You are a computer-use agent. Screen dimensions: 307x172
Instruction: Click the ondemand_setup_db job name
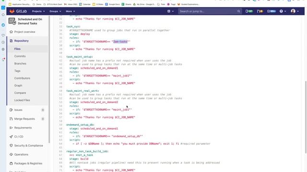[x=80, y=125]
